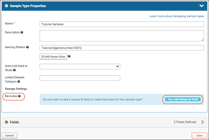Viewport: 209px width, 140px height.
Task: Click the Linked Dataset Category help icon
Action: click(19, 81)
